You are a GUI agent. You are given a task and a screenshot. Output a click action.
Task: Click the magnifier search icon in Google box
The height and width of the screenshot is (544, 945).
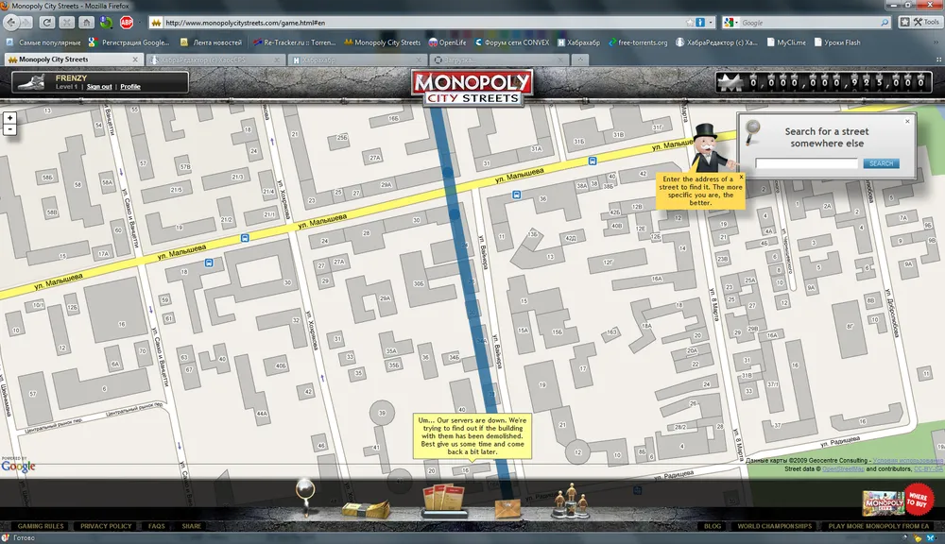(885, 23)
